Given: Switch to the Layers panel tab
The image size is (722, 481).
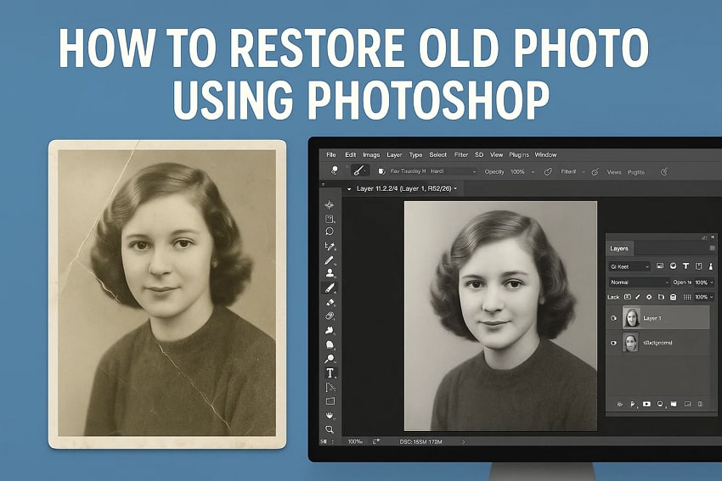Looking at the screenshot, I should (619, 249).
